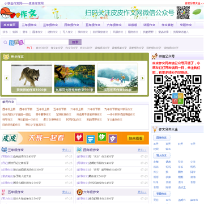The width and height of the screenshot is (204, 204).
Task: Open the wolf picture article thumbnail
Action: [32, 78]
